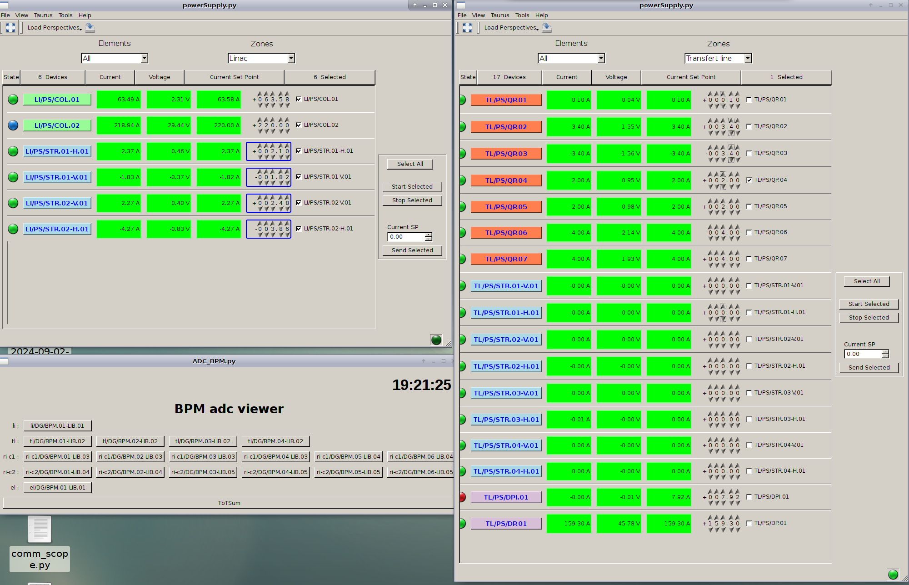Open the Zones dropdown showing Transfert line
The width and height of the screenshot is (909, 585).
click(x=718, y=58)
